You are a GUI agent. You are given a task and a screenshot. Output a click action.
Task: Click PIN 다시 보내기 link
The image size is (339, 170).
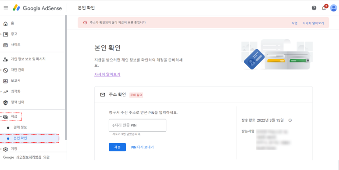pos(143,147)
